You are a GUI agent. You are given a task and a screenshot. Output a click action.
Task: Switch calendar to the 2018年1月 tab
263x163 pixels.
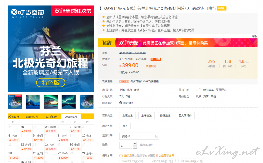[x=32, y=117]
